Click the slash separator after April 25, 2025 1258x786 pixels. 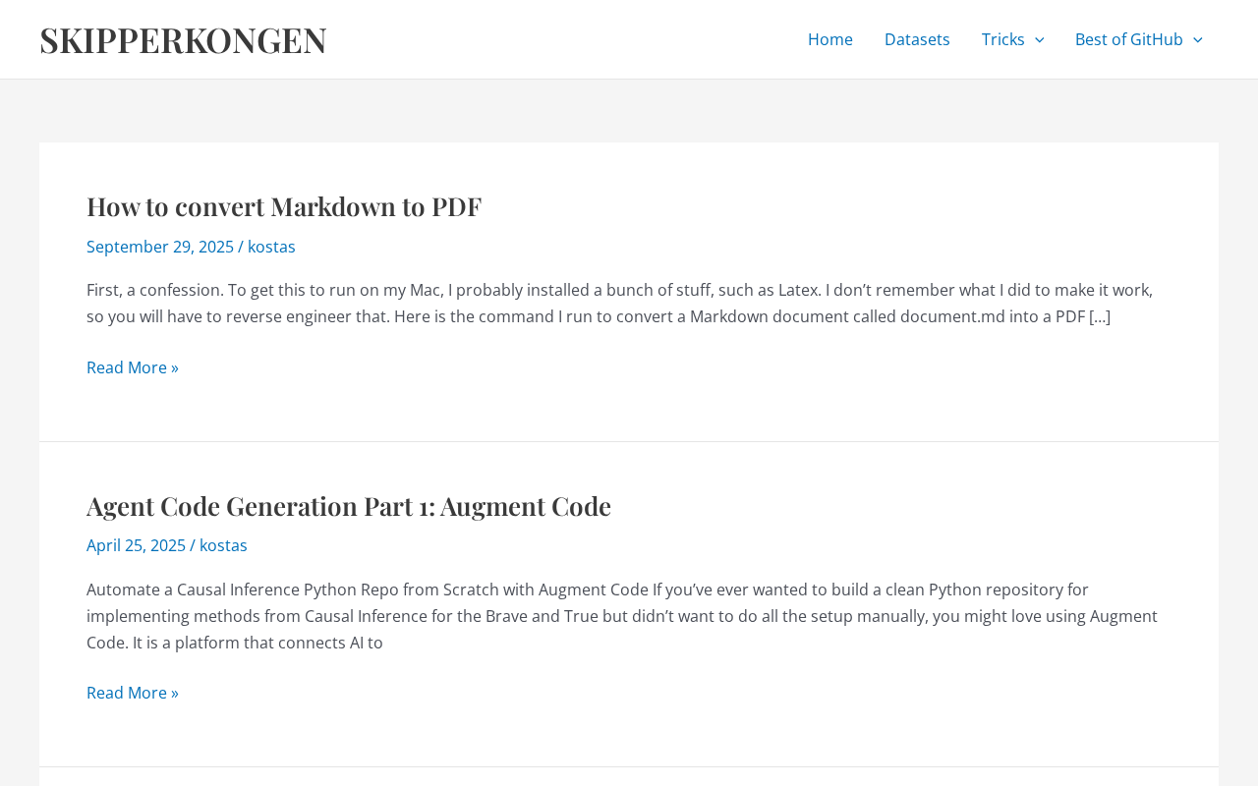coord(193,545)
